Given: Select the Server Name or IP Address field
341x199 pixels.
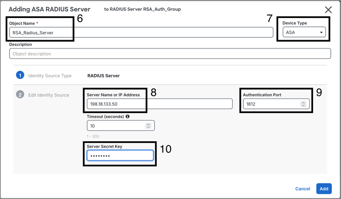Looking at the screenshot, I should tap(159, 104).
